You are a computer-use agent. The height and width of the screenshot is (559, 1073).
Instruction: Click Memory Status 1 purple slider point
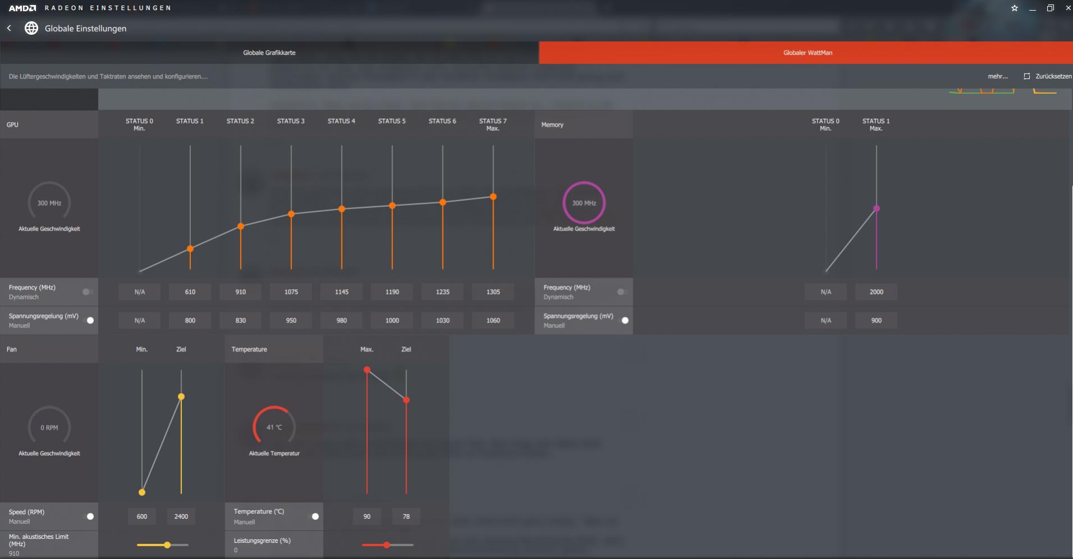pos(876,209)
